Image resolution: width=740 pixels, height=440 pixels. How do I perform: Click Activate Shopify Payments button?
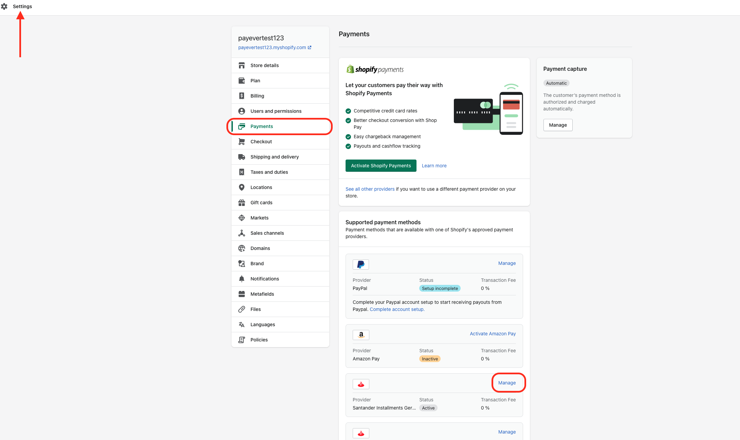[381, 166]
